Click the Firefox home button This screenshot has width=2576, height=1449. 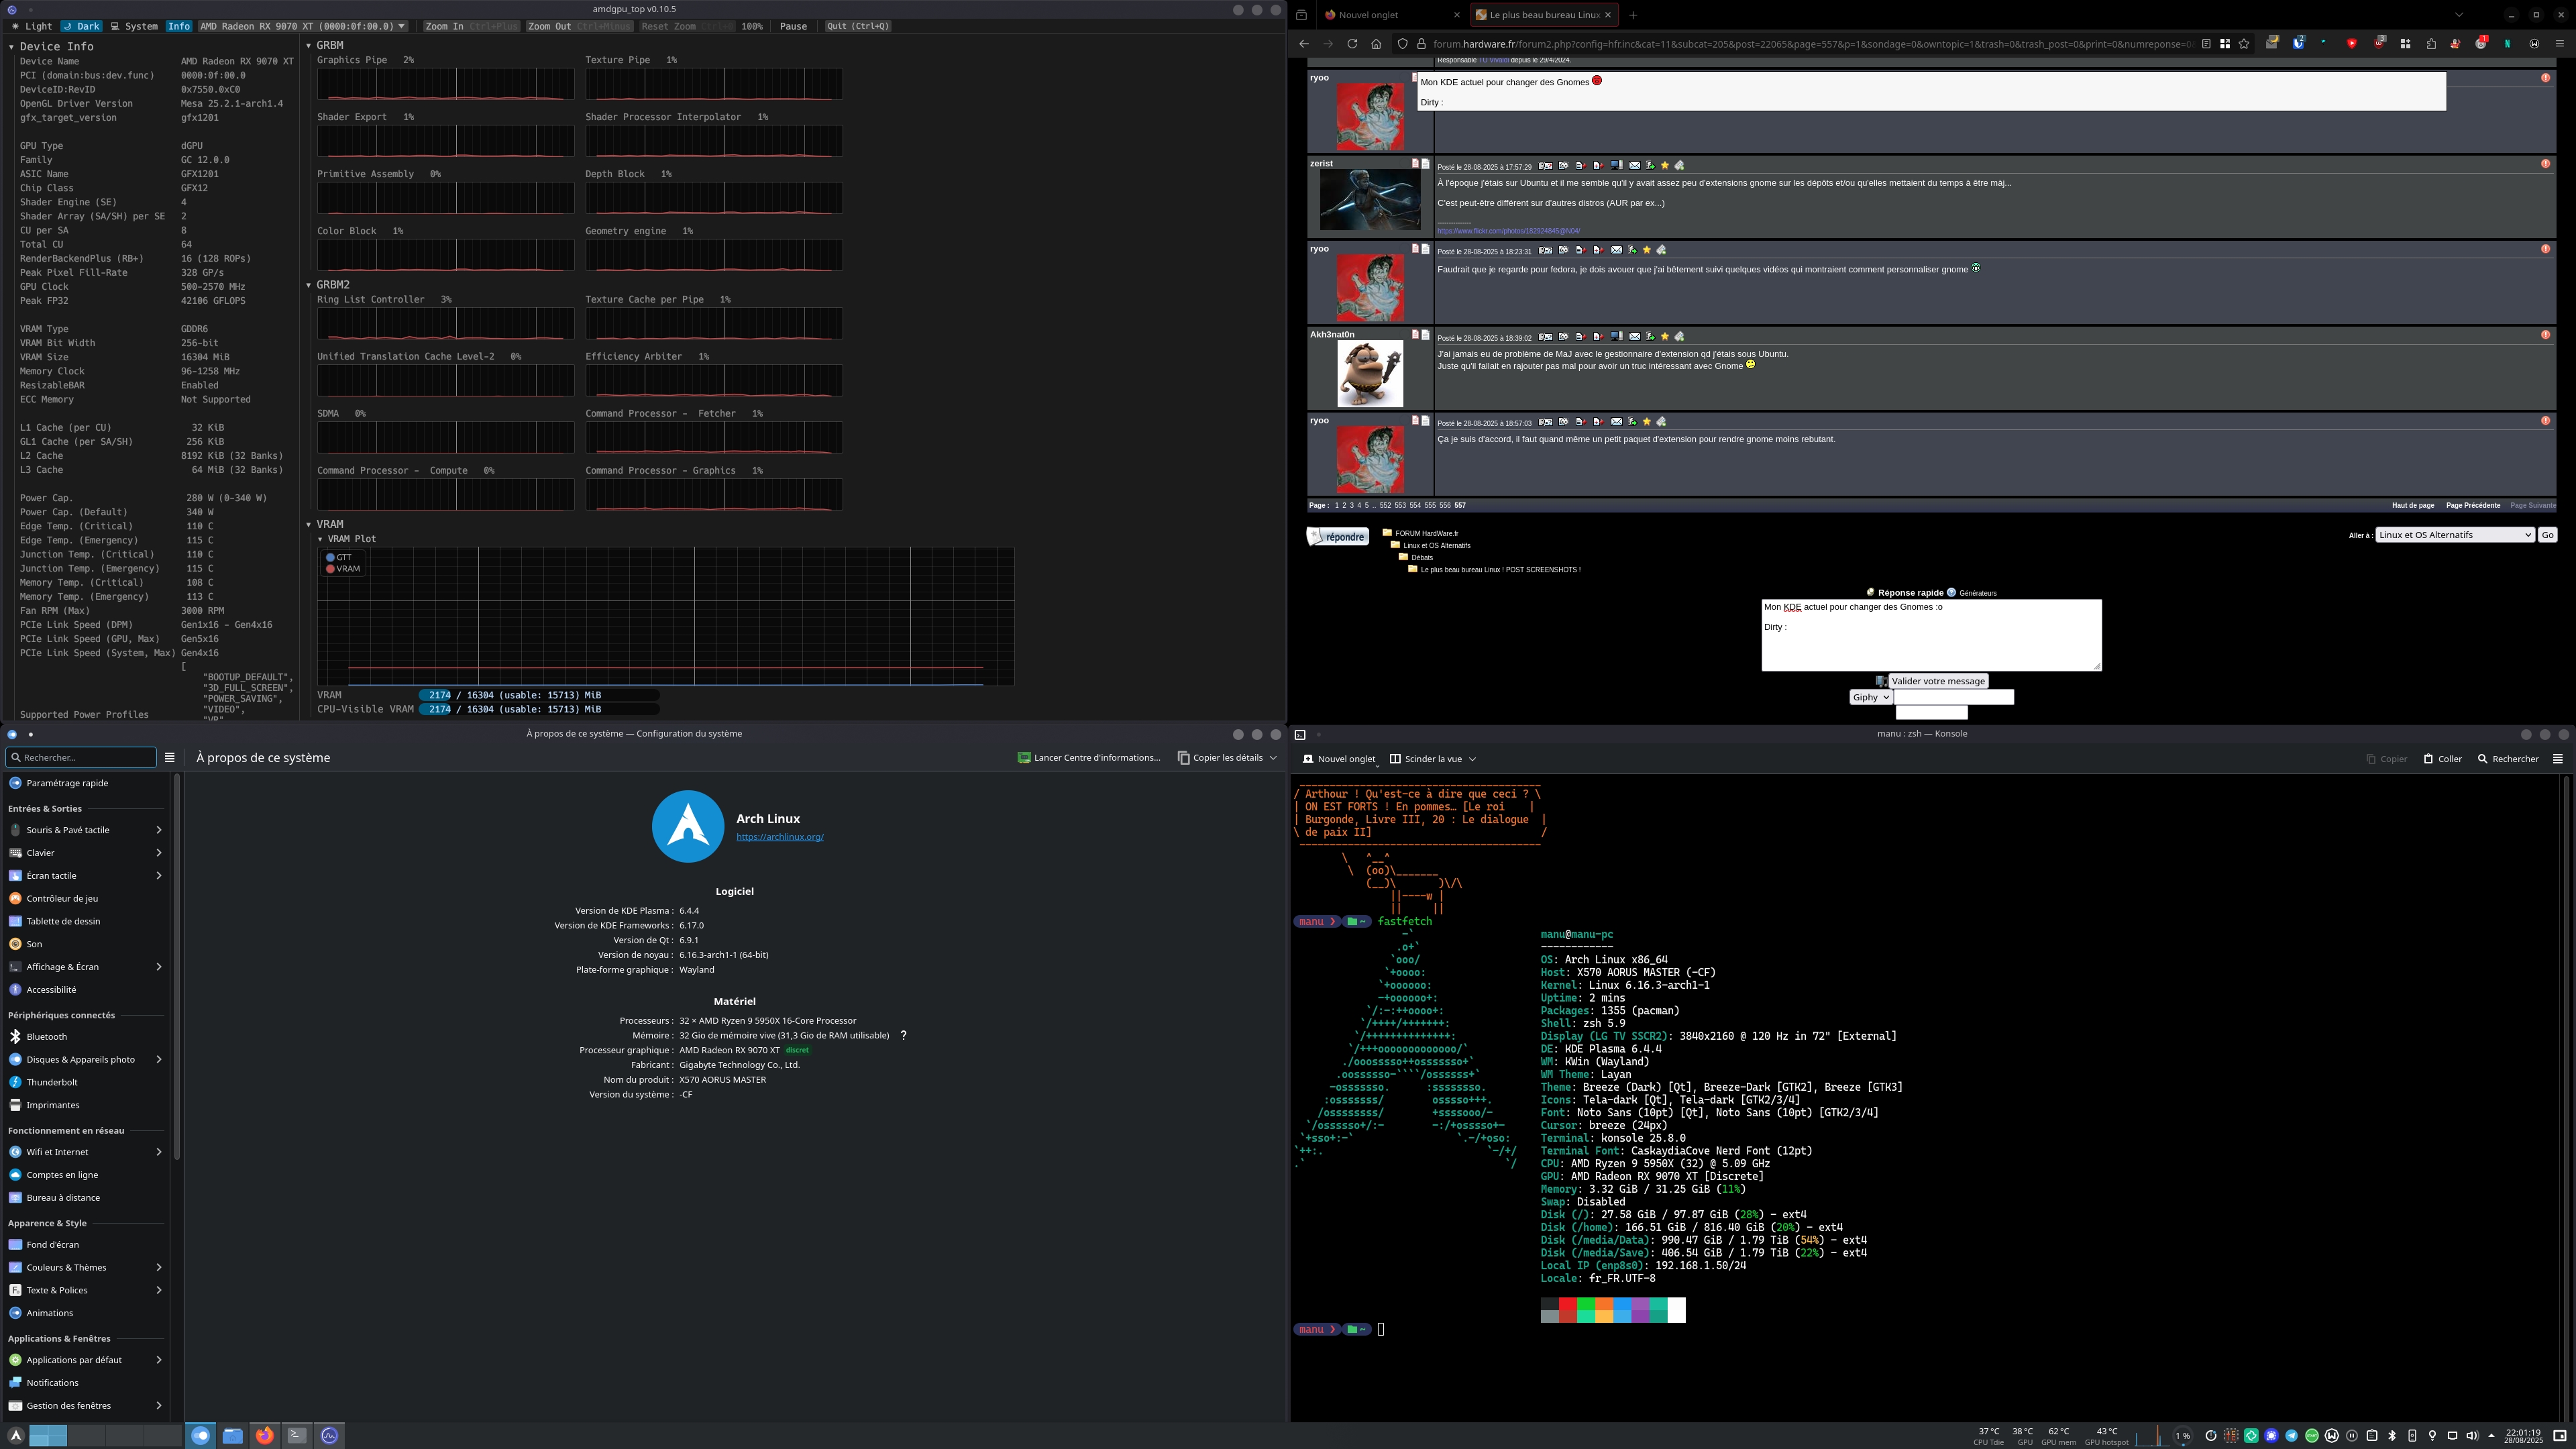[x=1376, y=44]
